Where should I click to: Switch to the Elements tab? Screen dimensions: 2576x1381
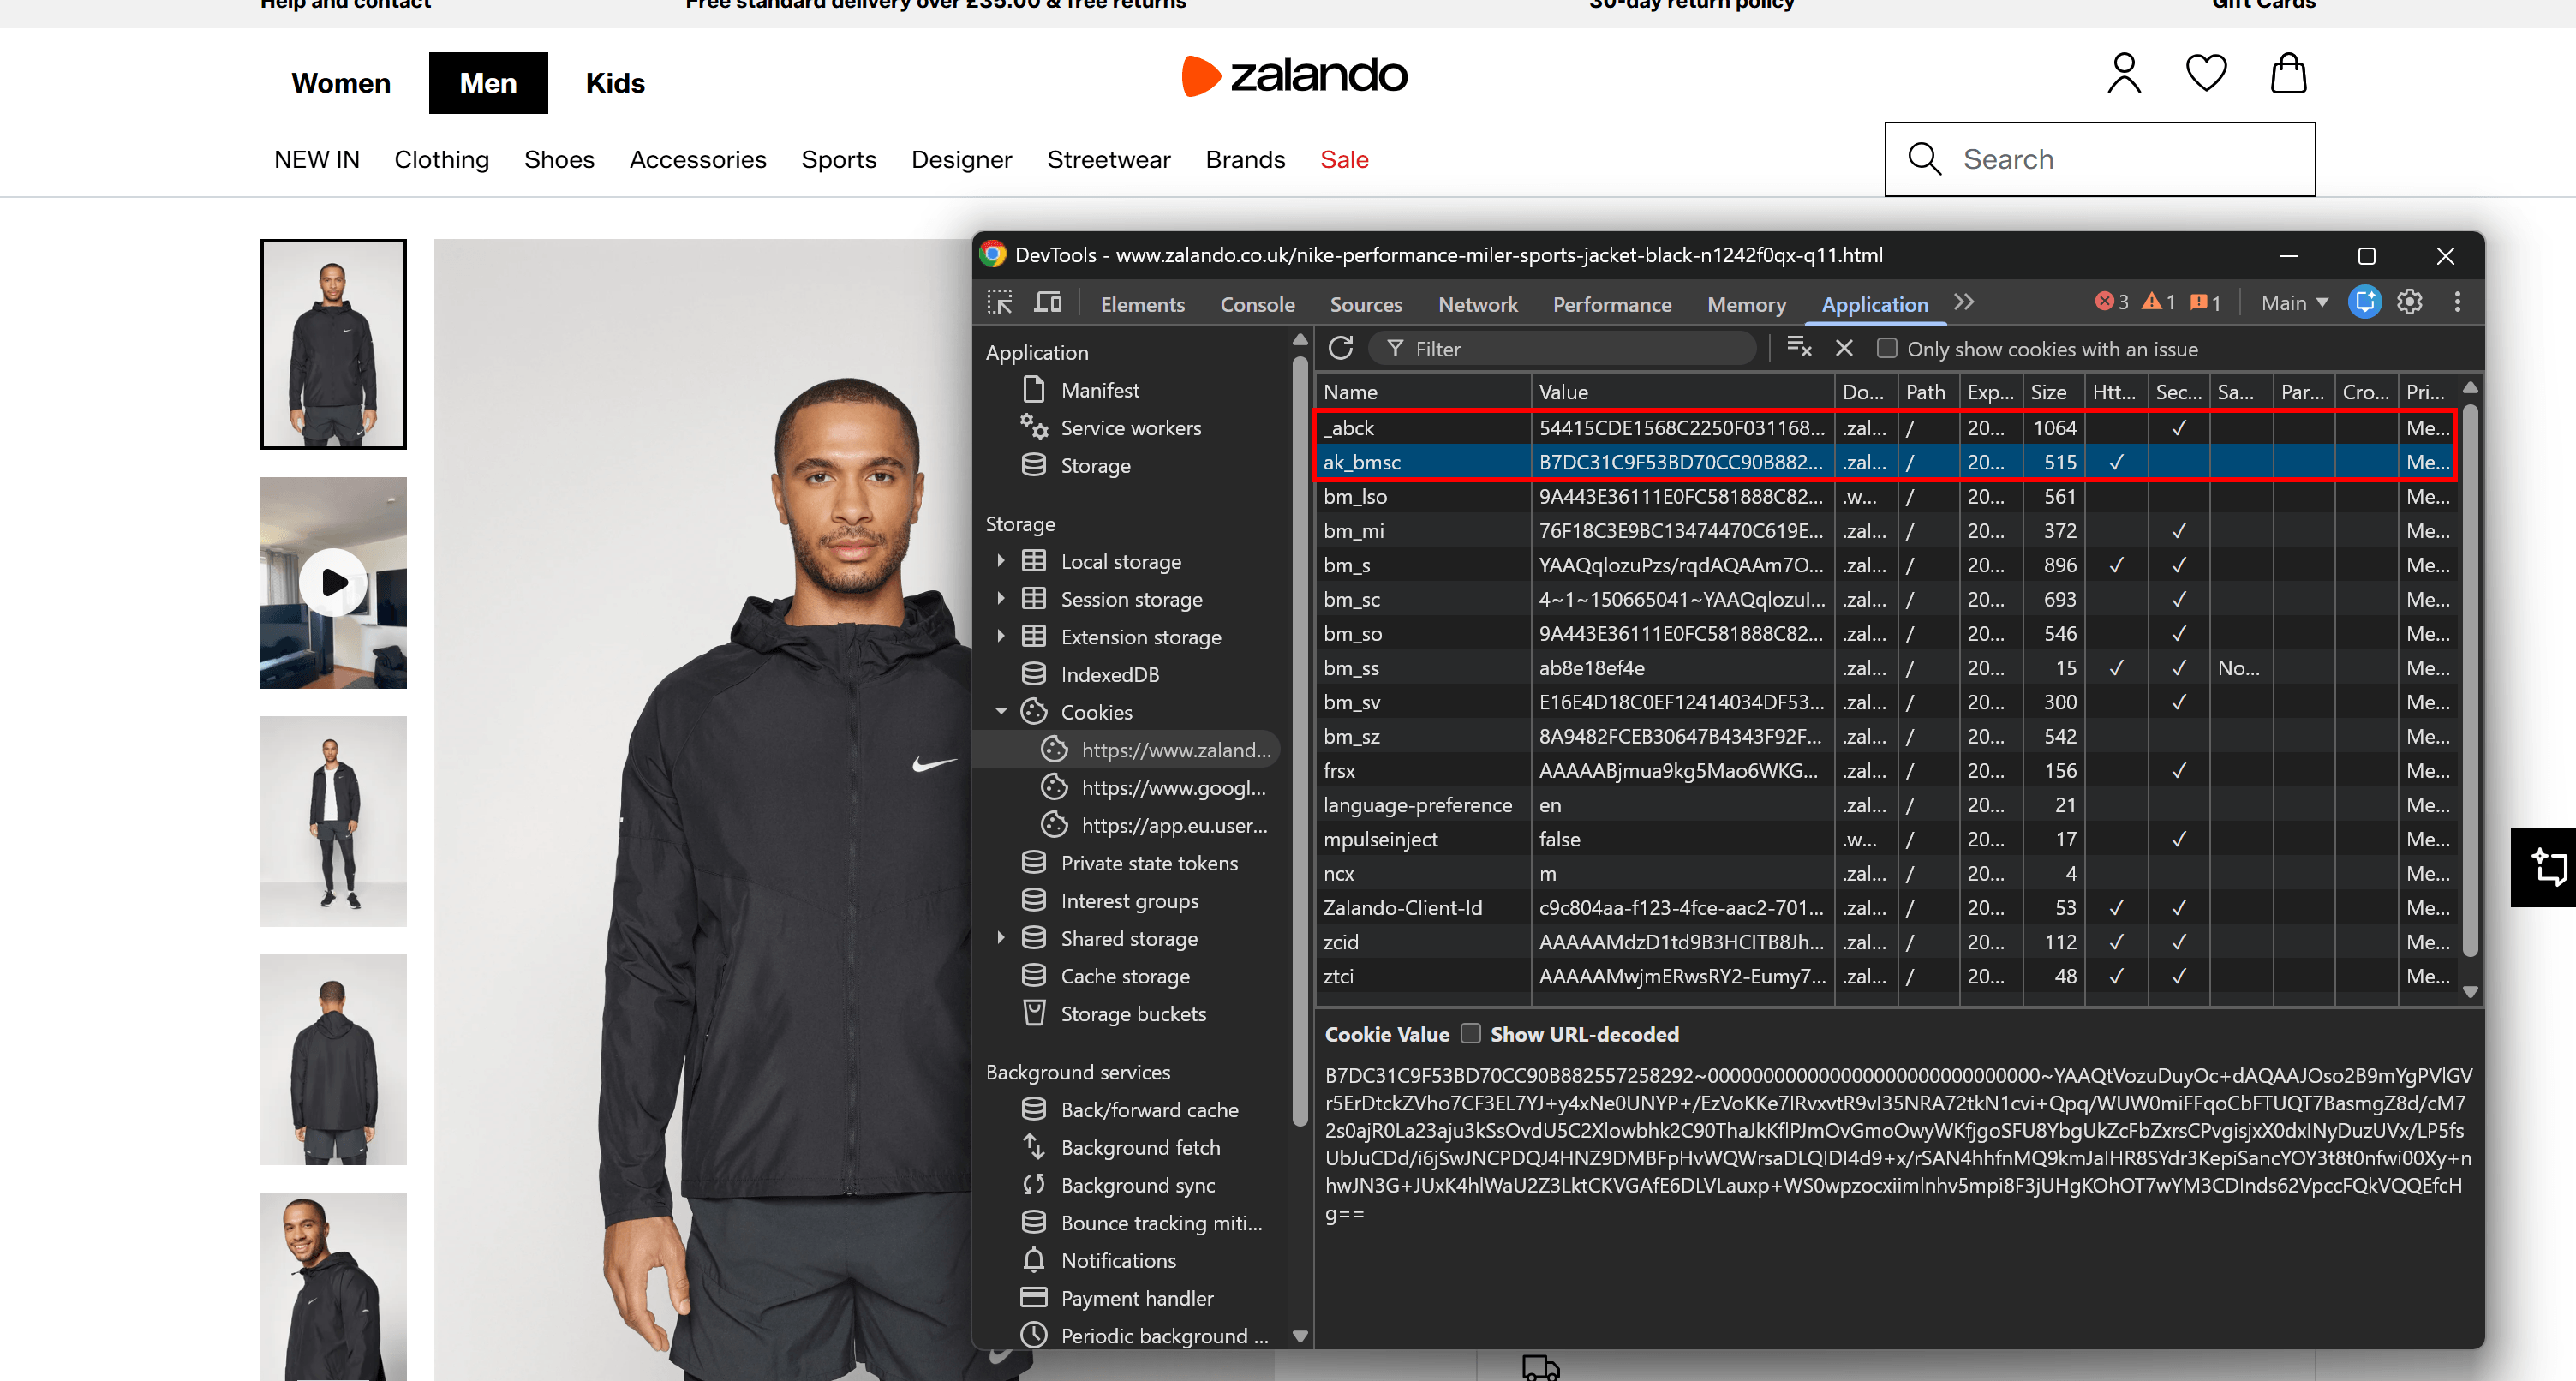coord(1142,304)
